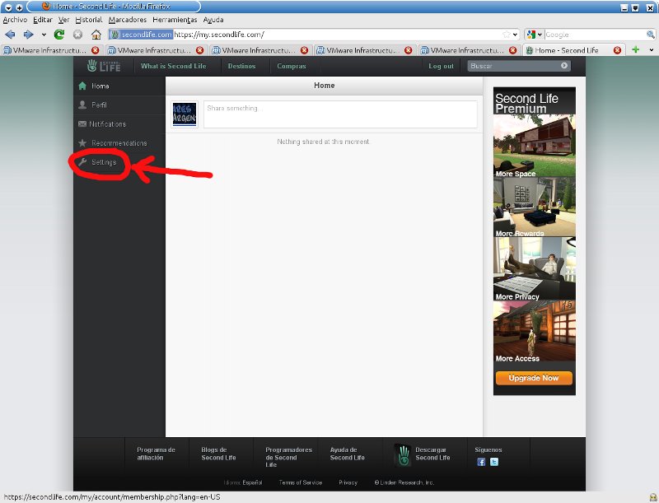Open Programadores de Second Life link

289,457
